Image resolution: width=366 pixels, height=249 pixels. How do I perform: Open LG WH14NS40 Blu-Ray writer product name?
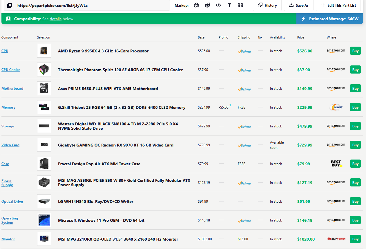pos(96,202)
